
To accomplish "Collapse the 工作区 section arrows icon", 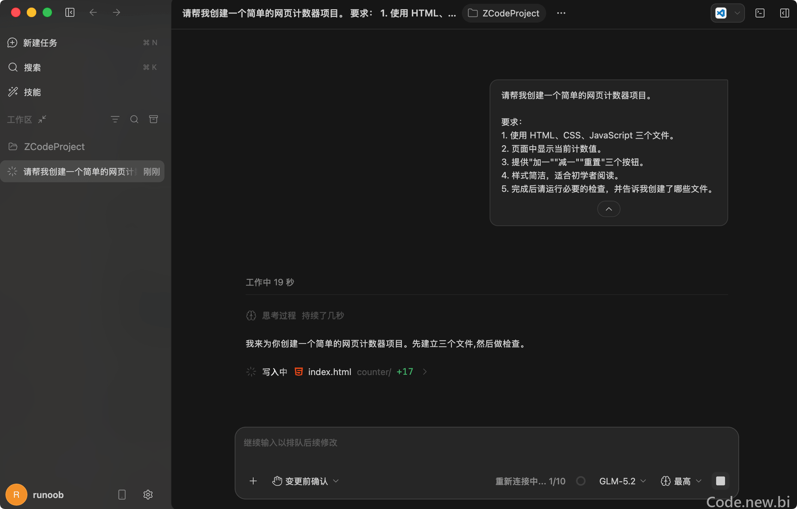I will [42, 119].
